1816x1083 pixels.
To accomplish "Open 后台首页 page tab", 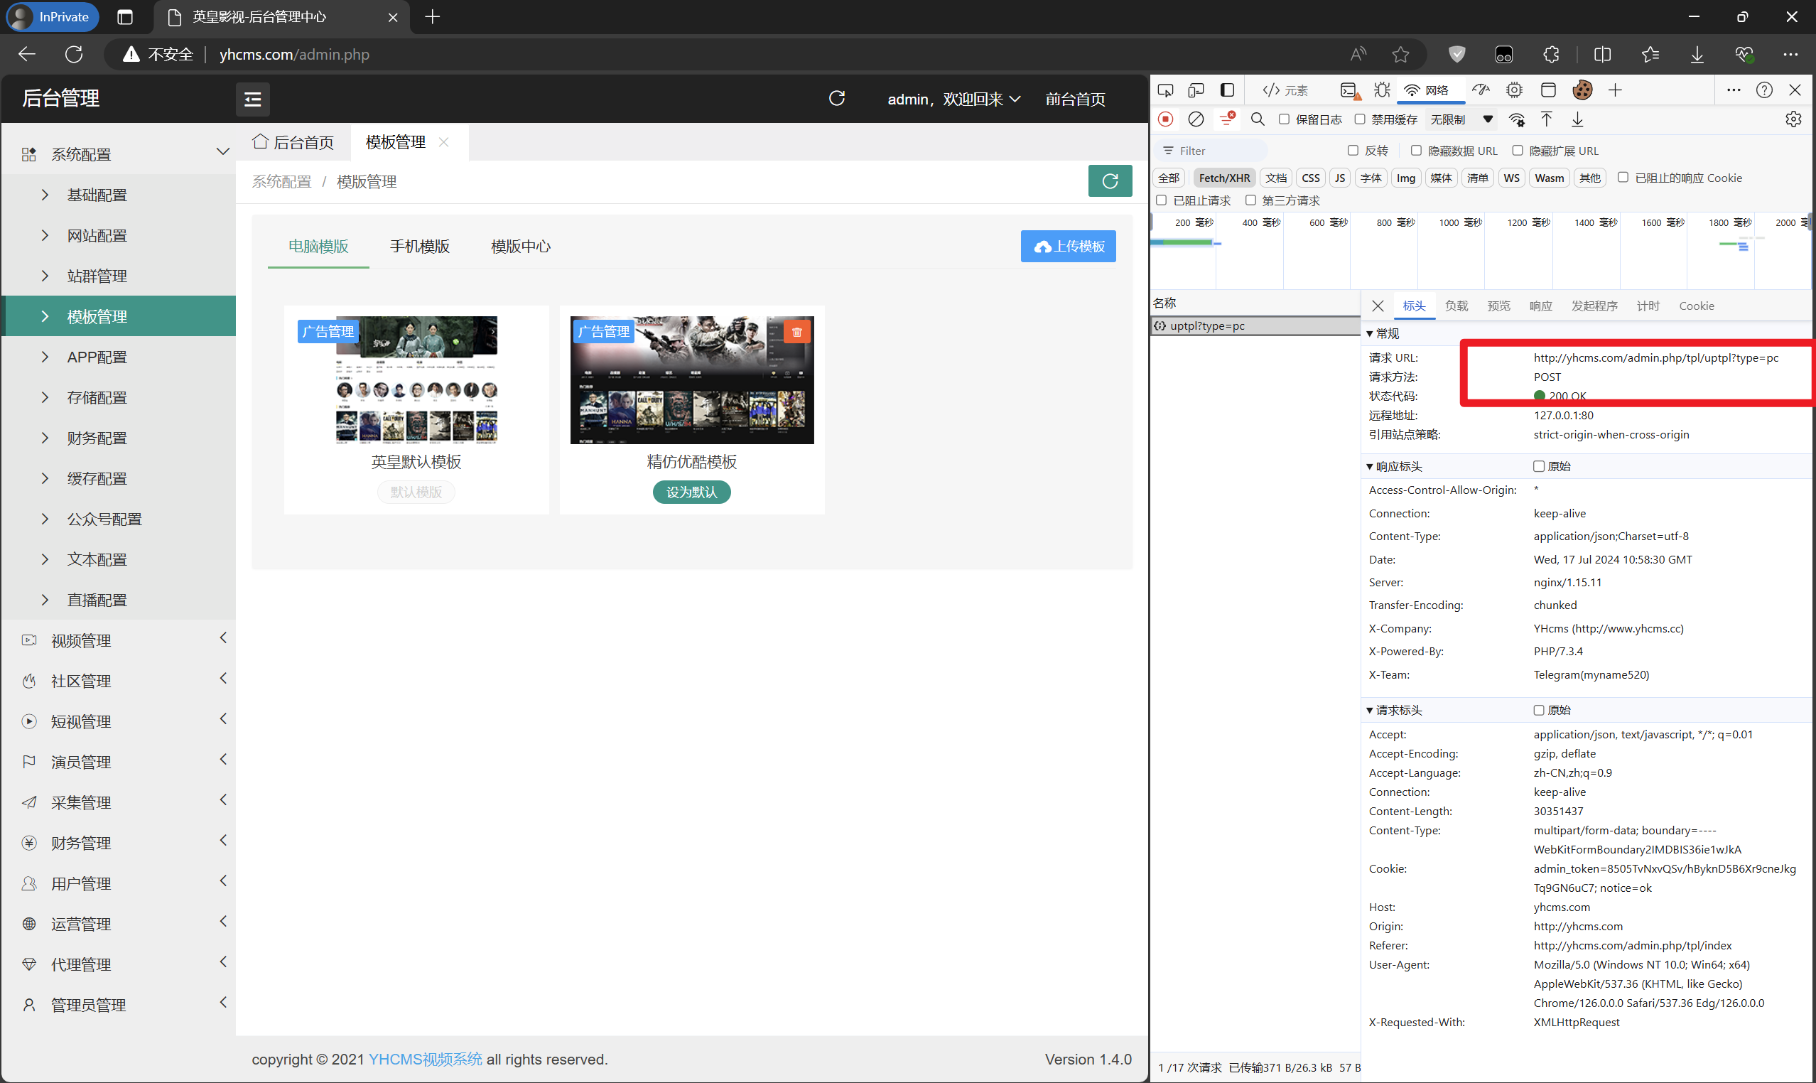I will [293, 142].
